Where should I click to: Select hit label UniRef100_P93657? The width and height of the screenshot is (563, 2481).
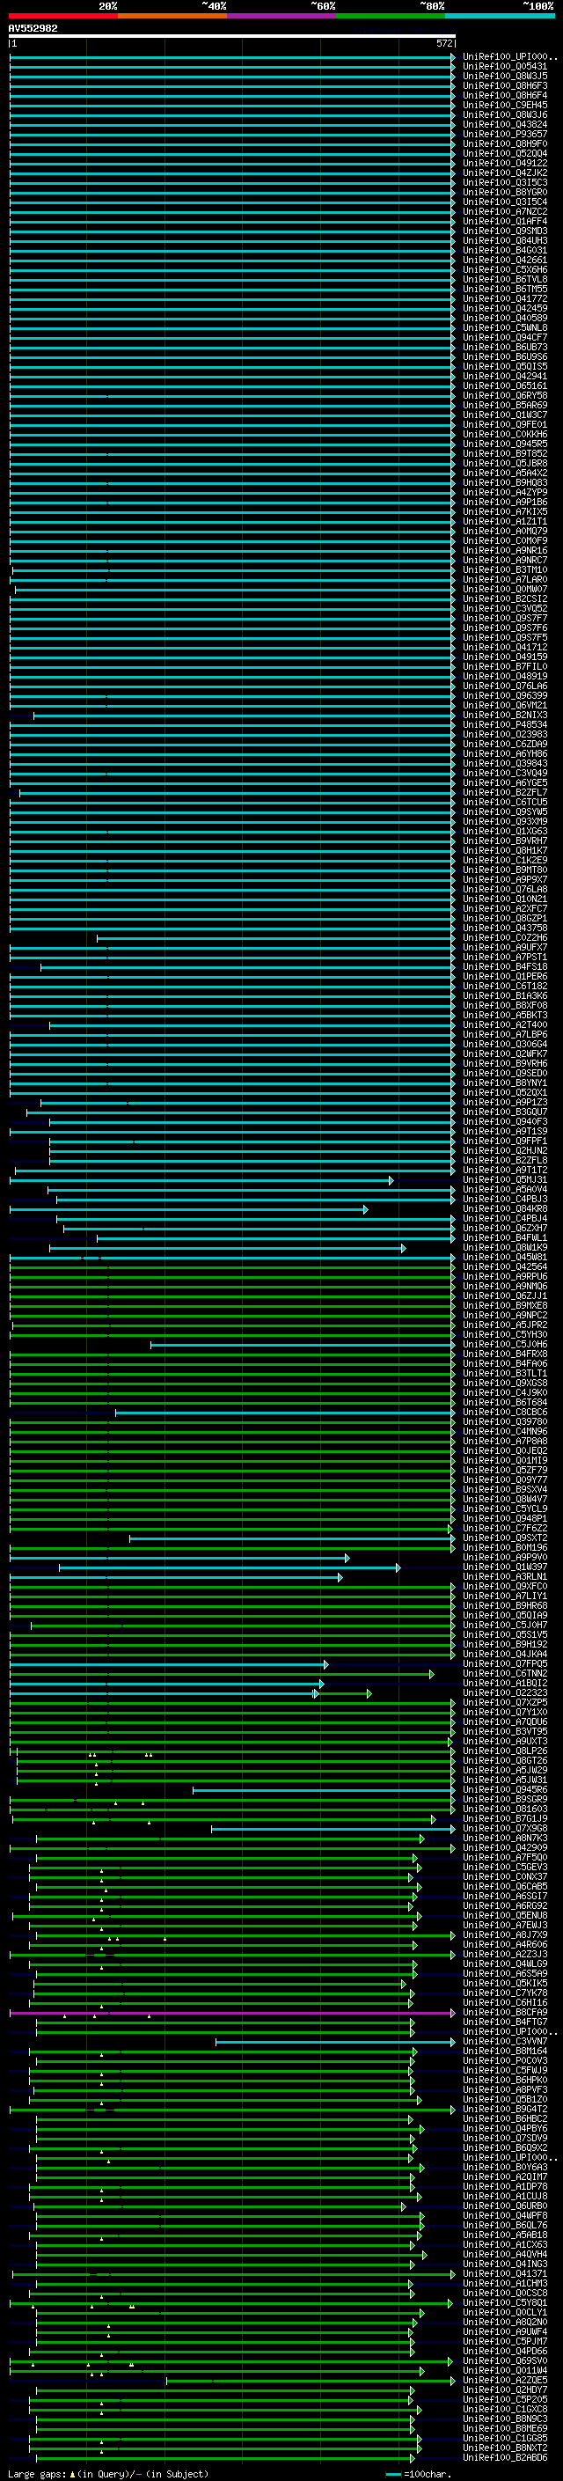coord(505,134)
